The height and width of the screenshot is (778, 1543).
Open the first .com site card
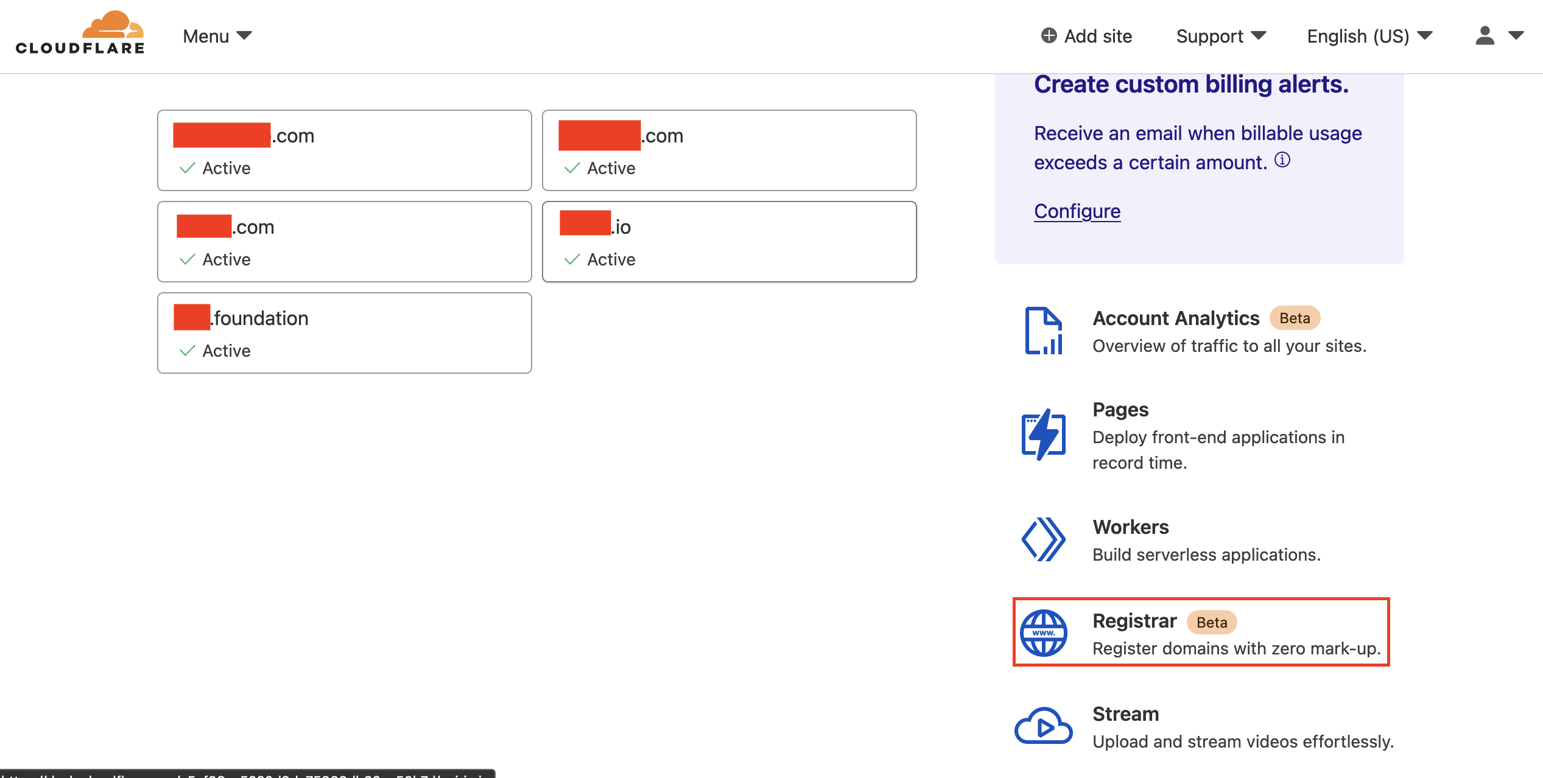[x=345, y=150]
